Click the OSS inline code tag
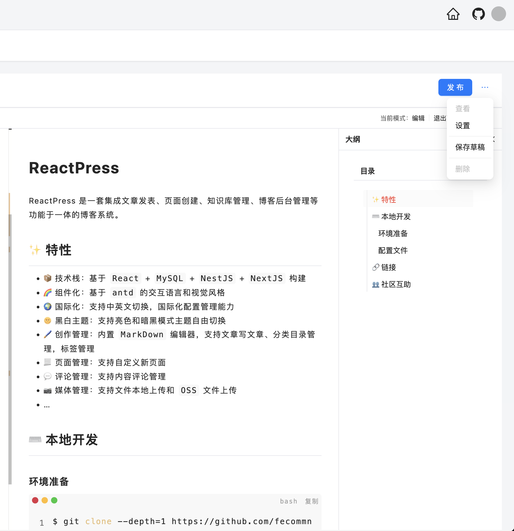This screenshot has width=514, height=531. coord(189,390)
